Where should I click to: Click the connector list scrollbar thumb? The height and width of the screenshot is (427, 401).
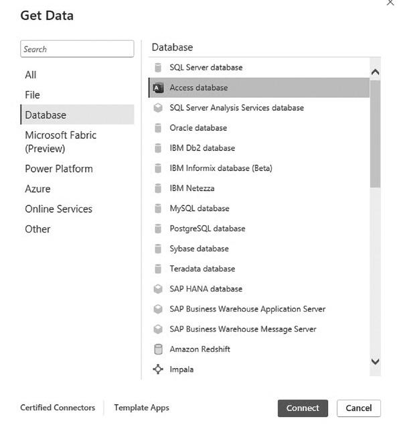pyautogui.click(x=375, y=133)
